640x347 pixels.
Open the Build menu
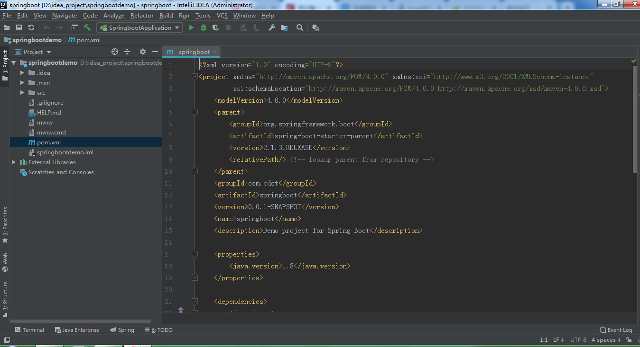(166, 16)
